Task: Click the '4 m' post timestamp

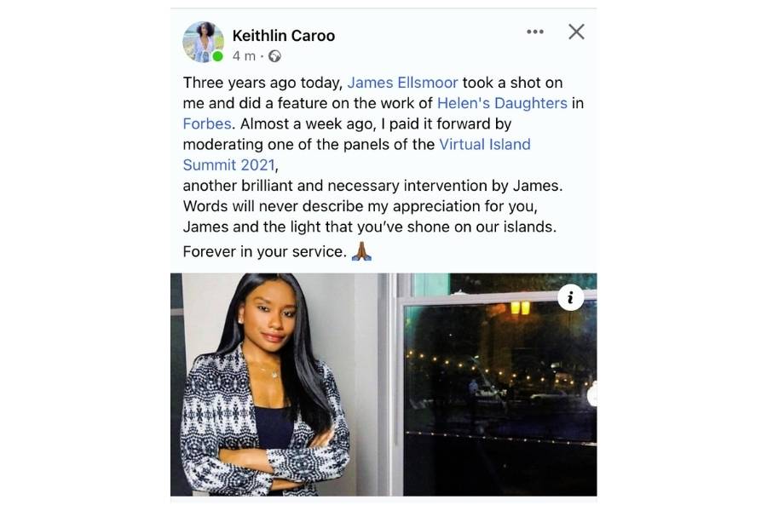Action: 244,56
